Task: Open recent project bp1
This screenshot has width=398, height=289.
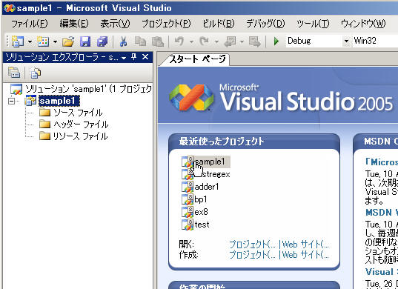Action: coord(201,199)
